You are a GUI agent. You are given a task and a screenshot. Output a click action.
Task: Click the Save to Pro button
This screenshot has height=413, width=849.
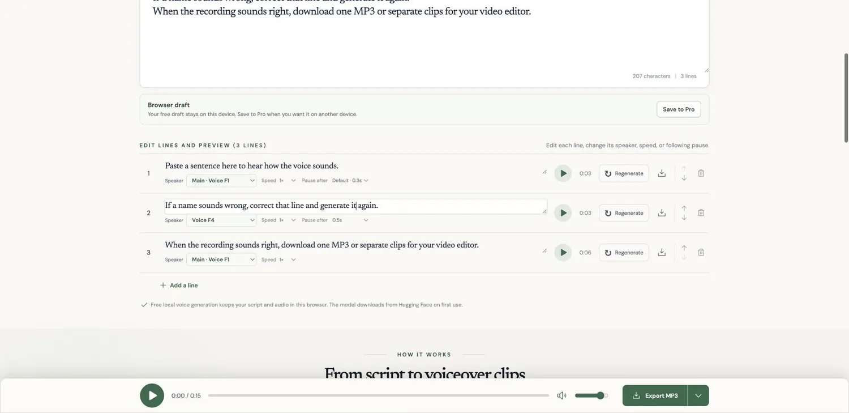click(x=679, y=109)
